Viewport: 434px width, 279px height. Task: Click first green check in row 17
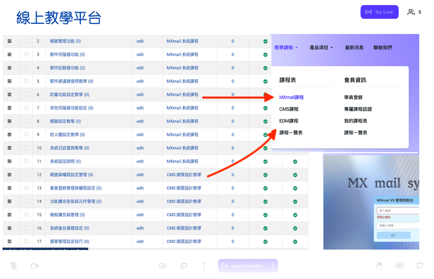265,241
